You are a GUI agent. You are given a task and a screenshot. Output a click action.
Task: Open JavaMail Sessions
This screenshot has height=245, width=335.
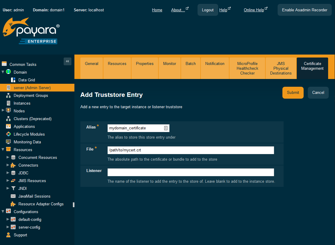pos(34,196)
